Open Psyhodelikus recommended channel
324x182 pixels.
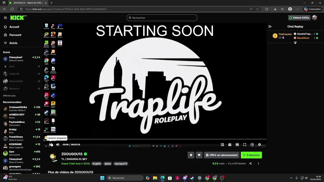click(22, 123)
